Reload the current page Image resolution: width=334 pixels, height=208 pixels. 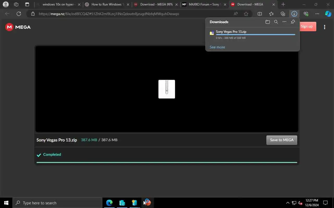pos(19,14)
